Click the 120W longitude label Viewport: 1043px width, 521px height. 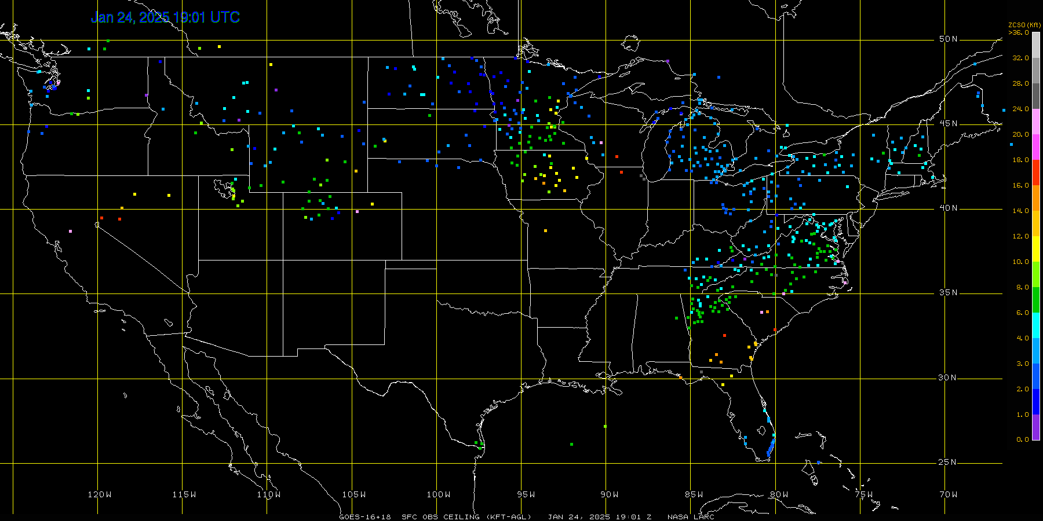pyautogui.click(x=100, y=494)
